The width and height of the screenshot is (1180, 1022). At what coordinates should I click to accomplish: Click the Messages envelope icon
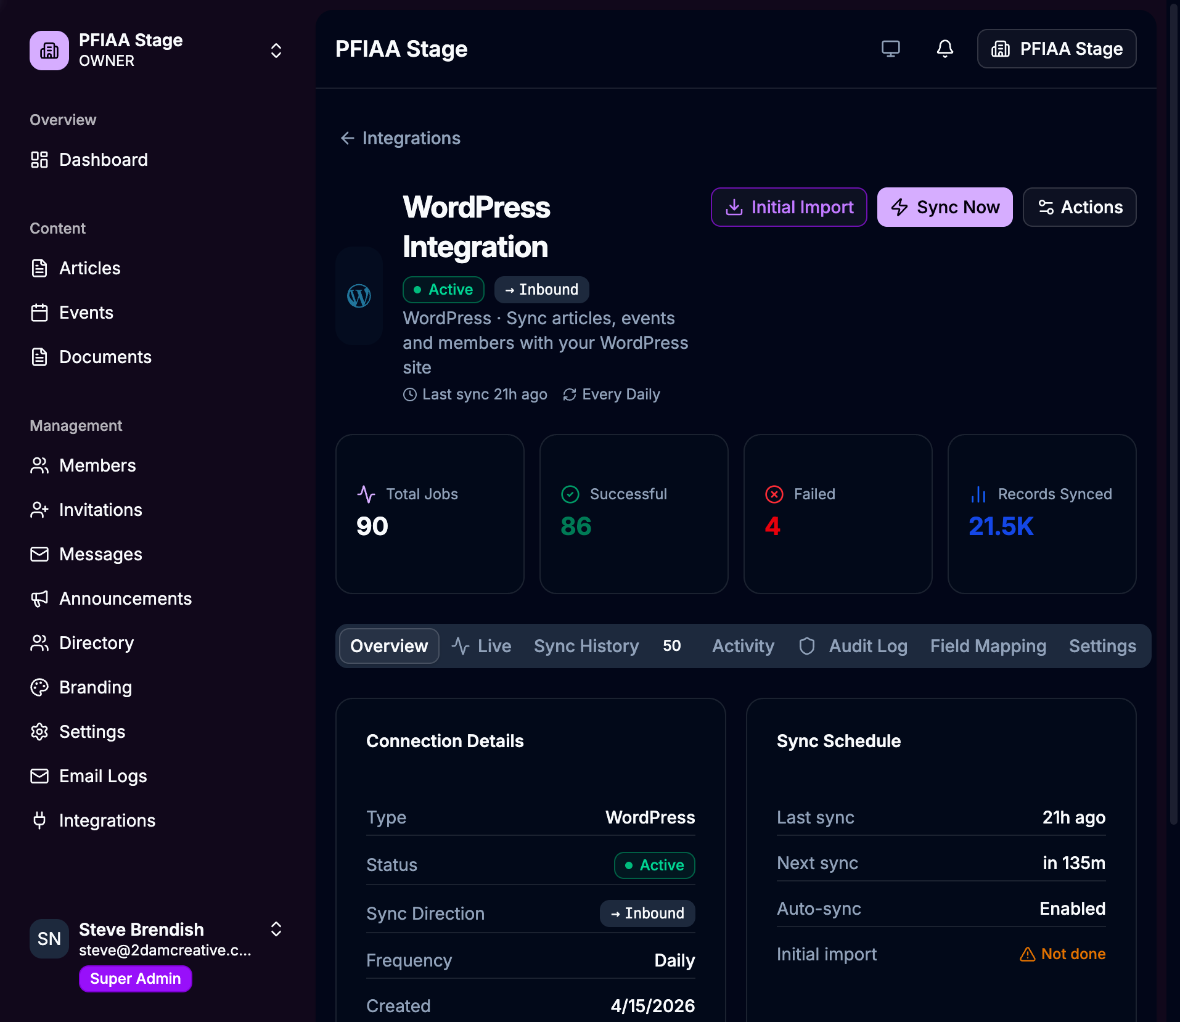coord(39,554)
